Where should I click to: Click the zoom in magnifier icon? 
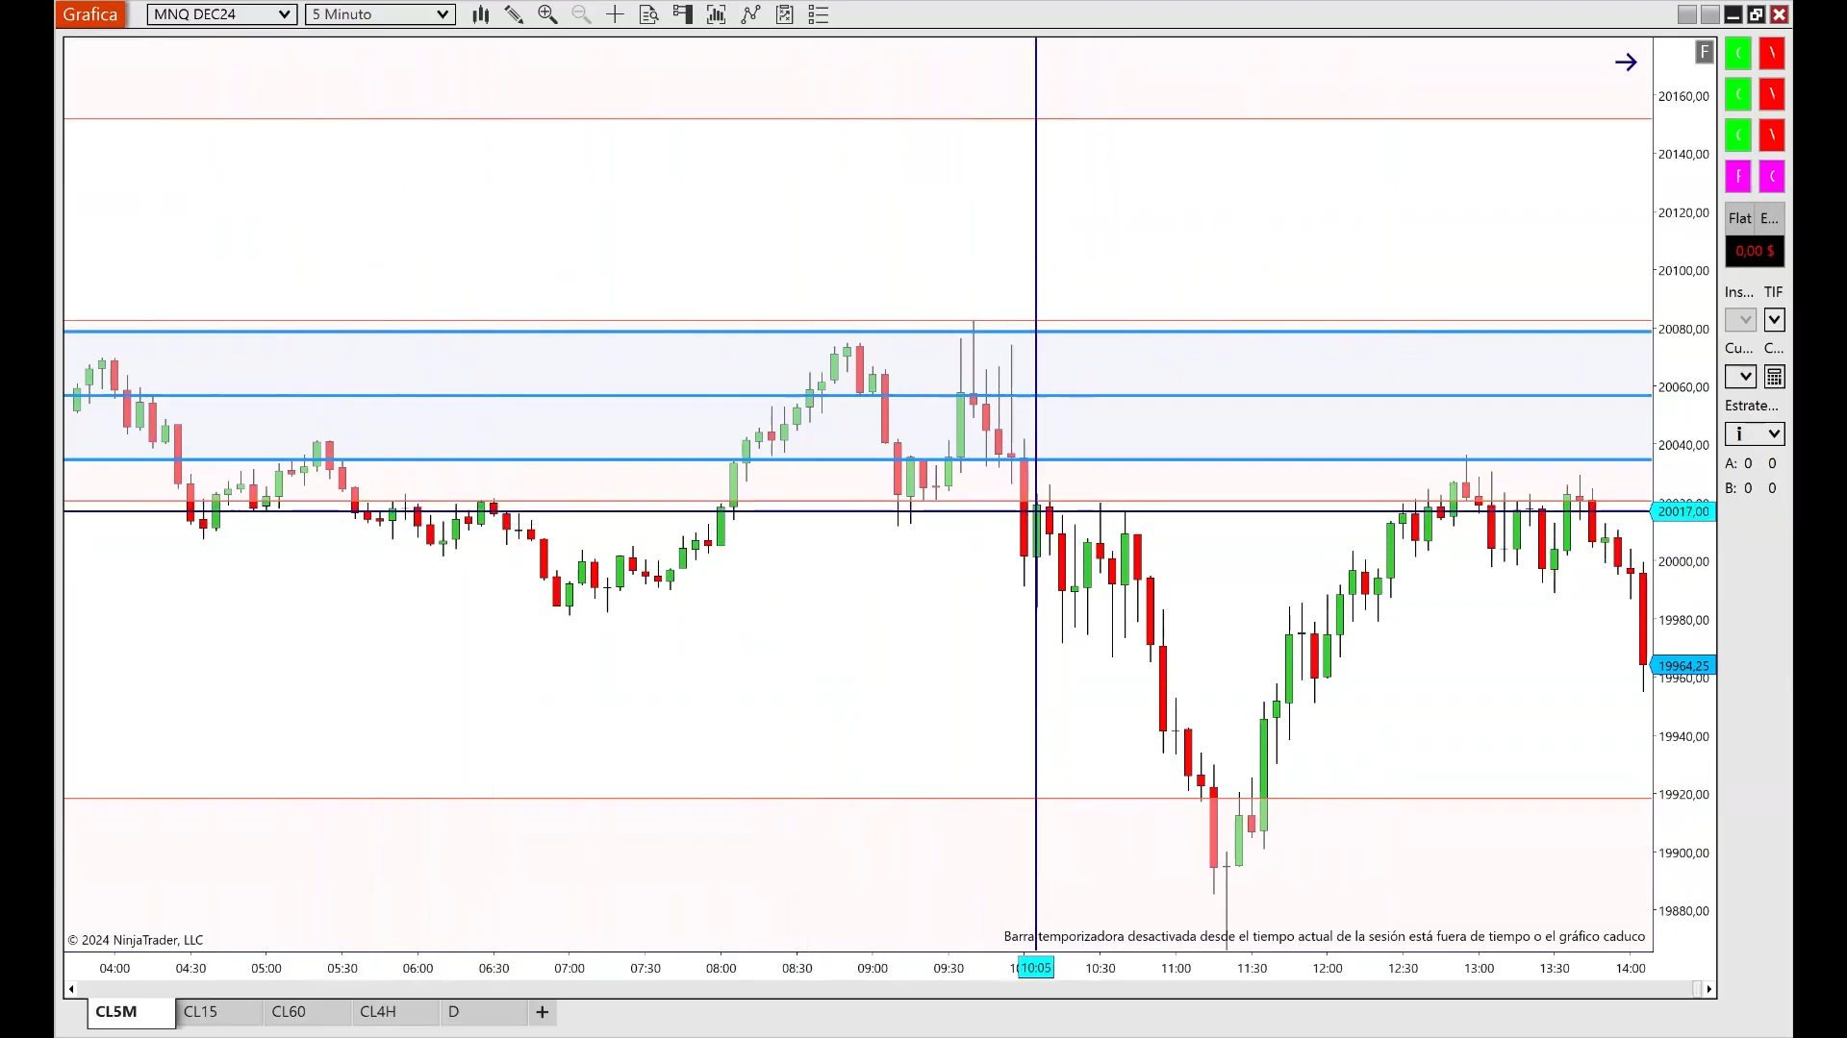547,14
